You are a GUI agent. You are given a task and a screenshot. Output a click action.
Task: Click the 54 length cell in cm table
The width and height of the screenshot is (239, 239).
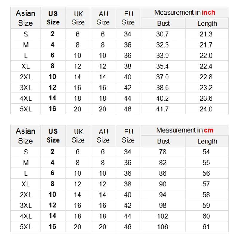(206, 152)
